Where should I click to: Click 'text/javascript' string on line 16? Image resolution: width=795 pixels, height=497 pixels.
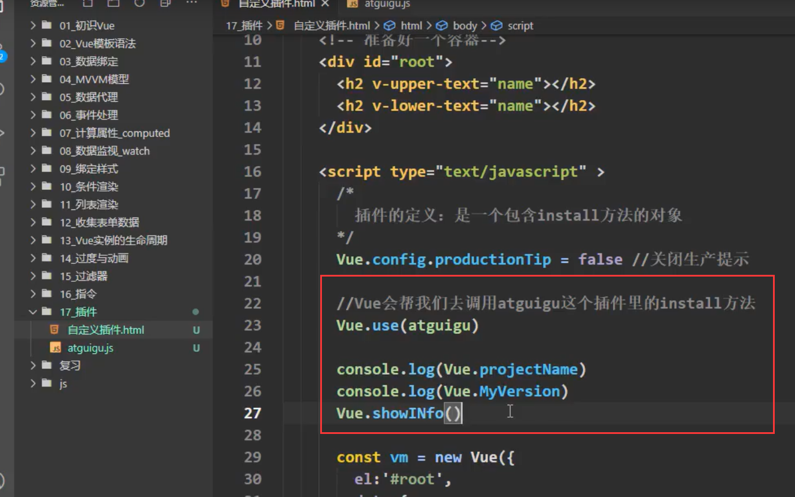[511, 172]
